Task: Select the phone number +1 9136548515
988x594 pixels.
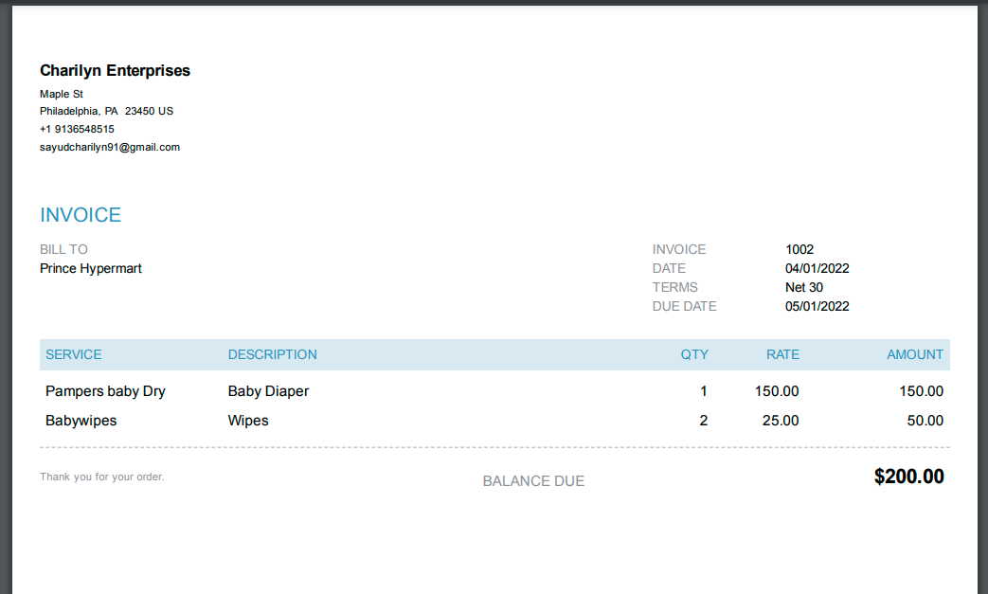Action: coord(77,129)
